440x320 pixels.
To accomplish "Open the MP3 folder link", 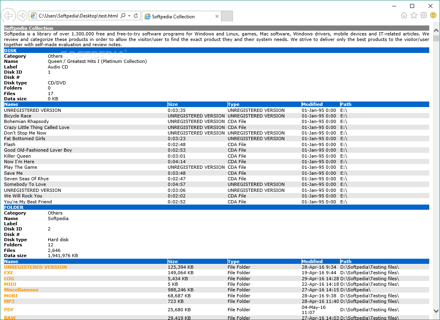I will tap(9, 301).
